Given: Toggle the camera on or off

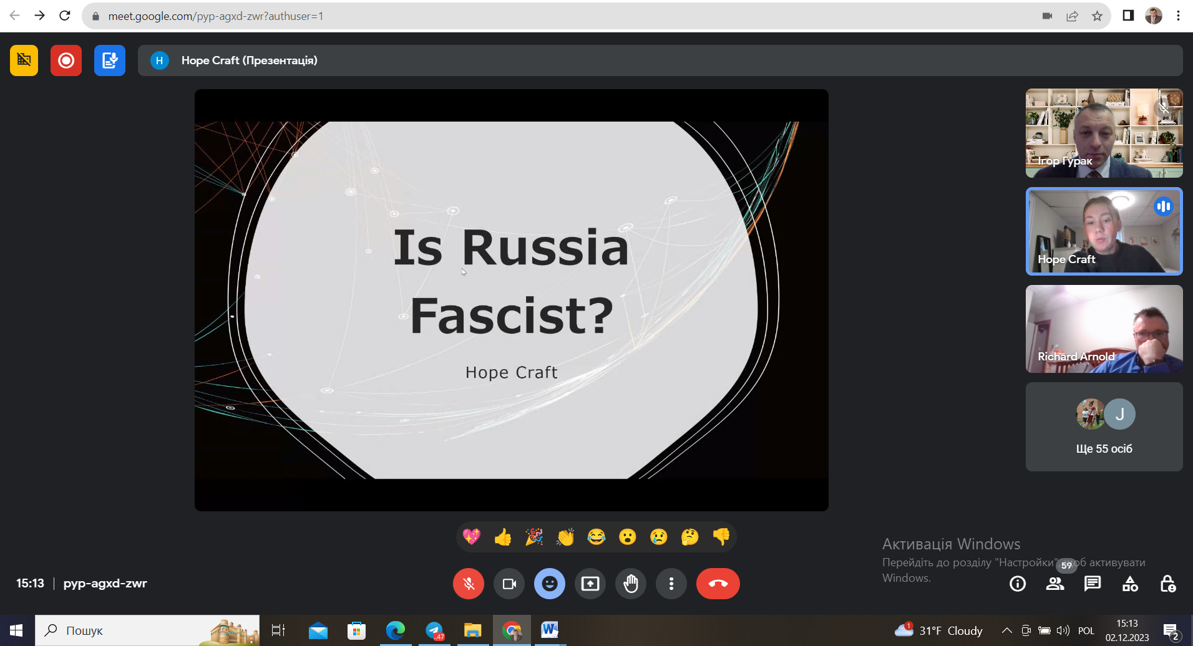Looking at the screenshot, I should [509, 584].
